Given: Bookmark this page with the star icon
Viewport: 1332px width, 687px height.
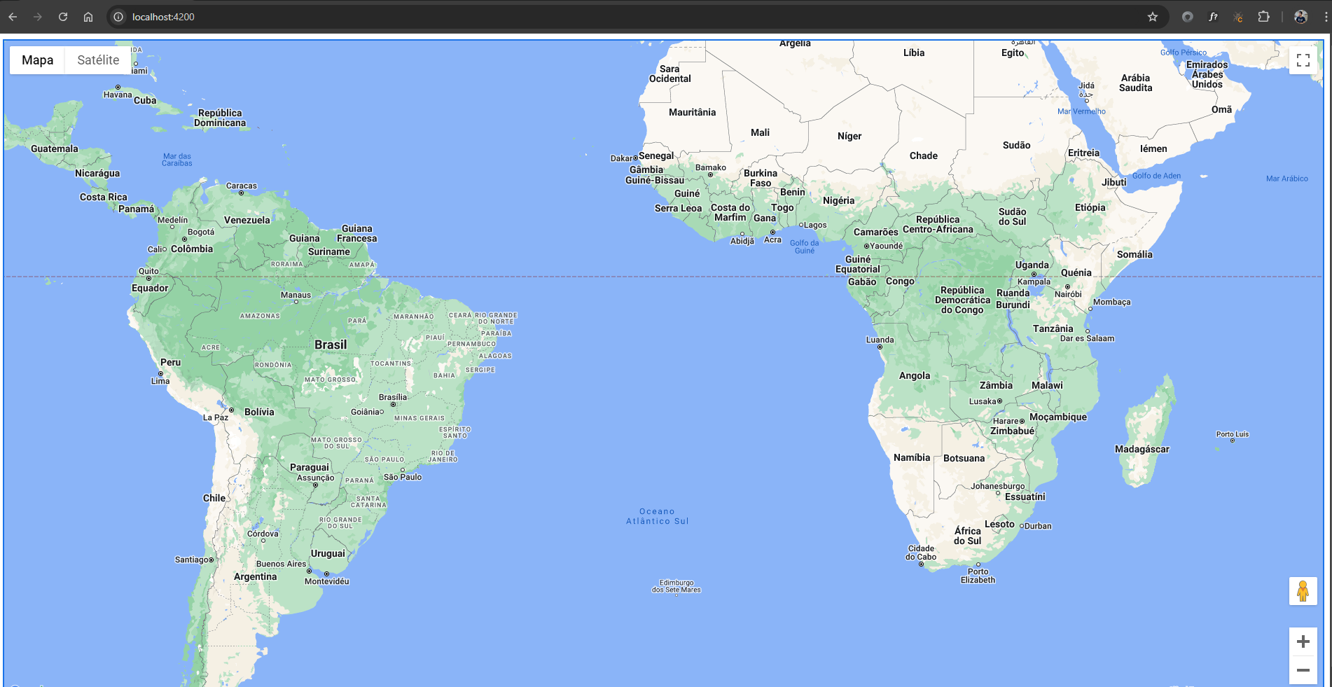Looking at the screenshot, I should click(1153, 17).
